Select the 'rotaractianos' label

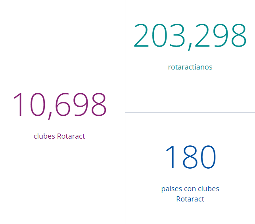click(x=190, y=67)
